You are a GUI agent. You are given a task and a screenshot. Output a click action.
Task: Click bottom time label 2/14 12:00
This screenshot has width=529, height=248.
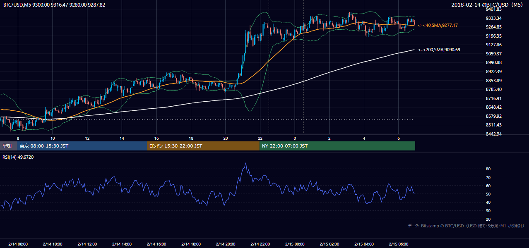(x=87, y=244)
